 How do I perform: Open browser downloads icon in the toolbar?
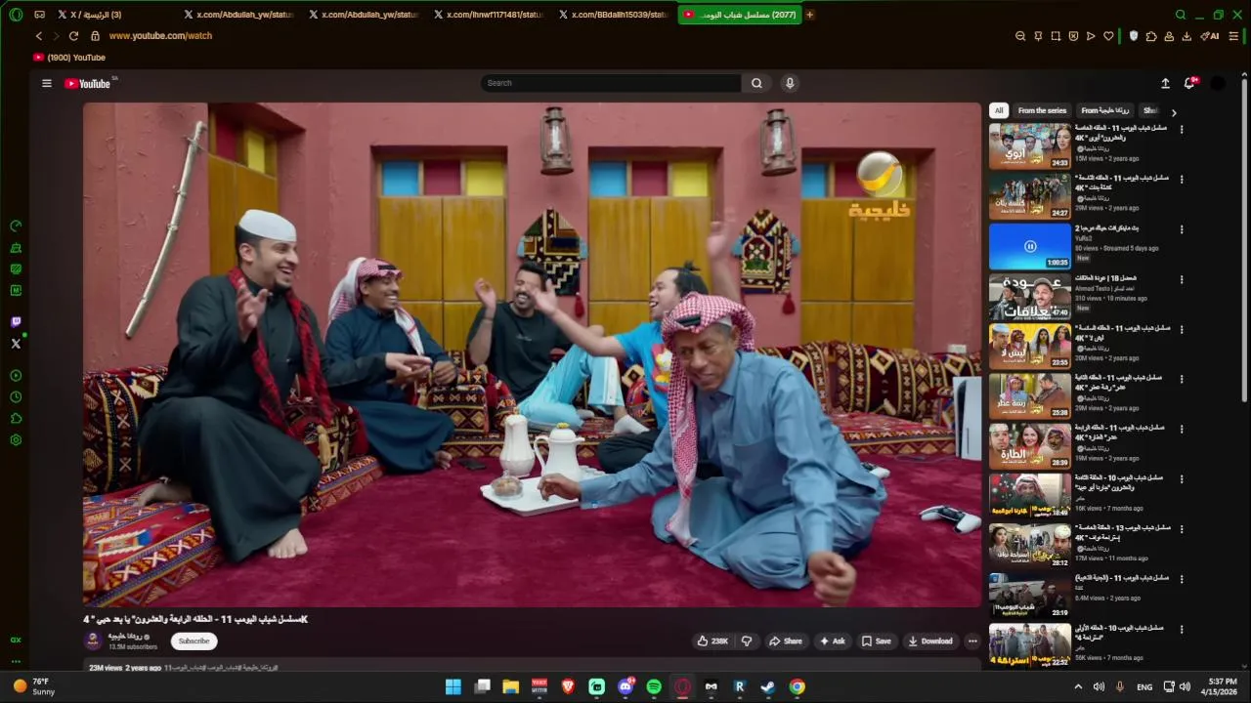click(x=1186, y=36)
